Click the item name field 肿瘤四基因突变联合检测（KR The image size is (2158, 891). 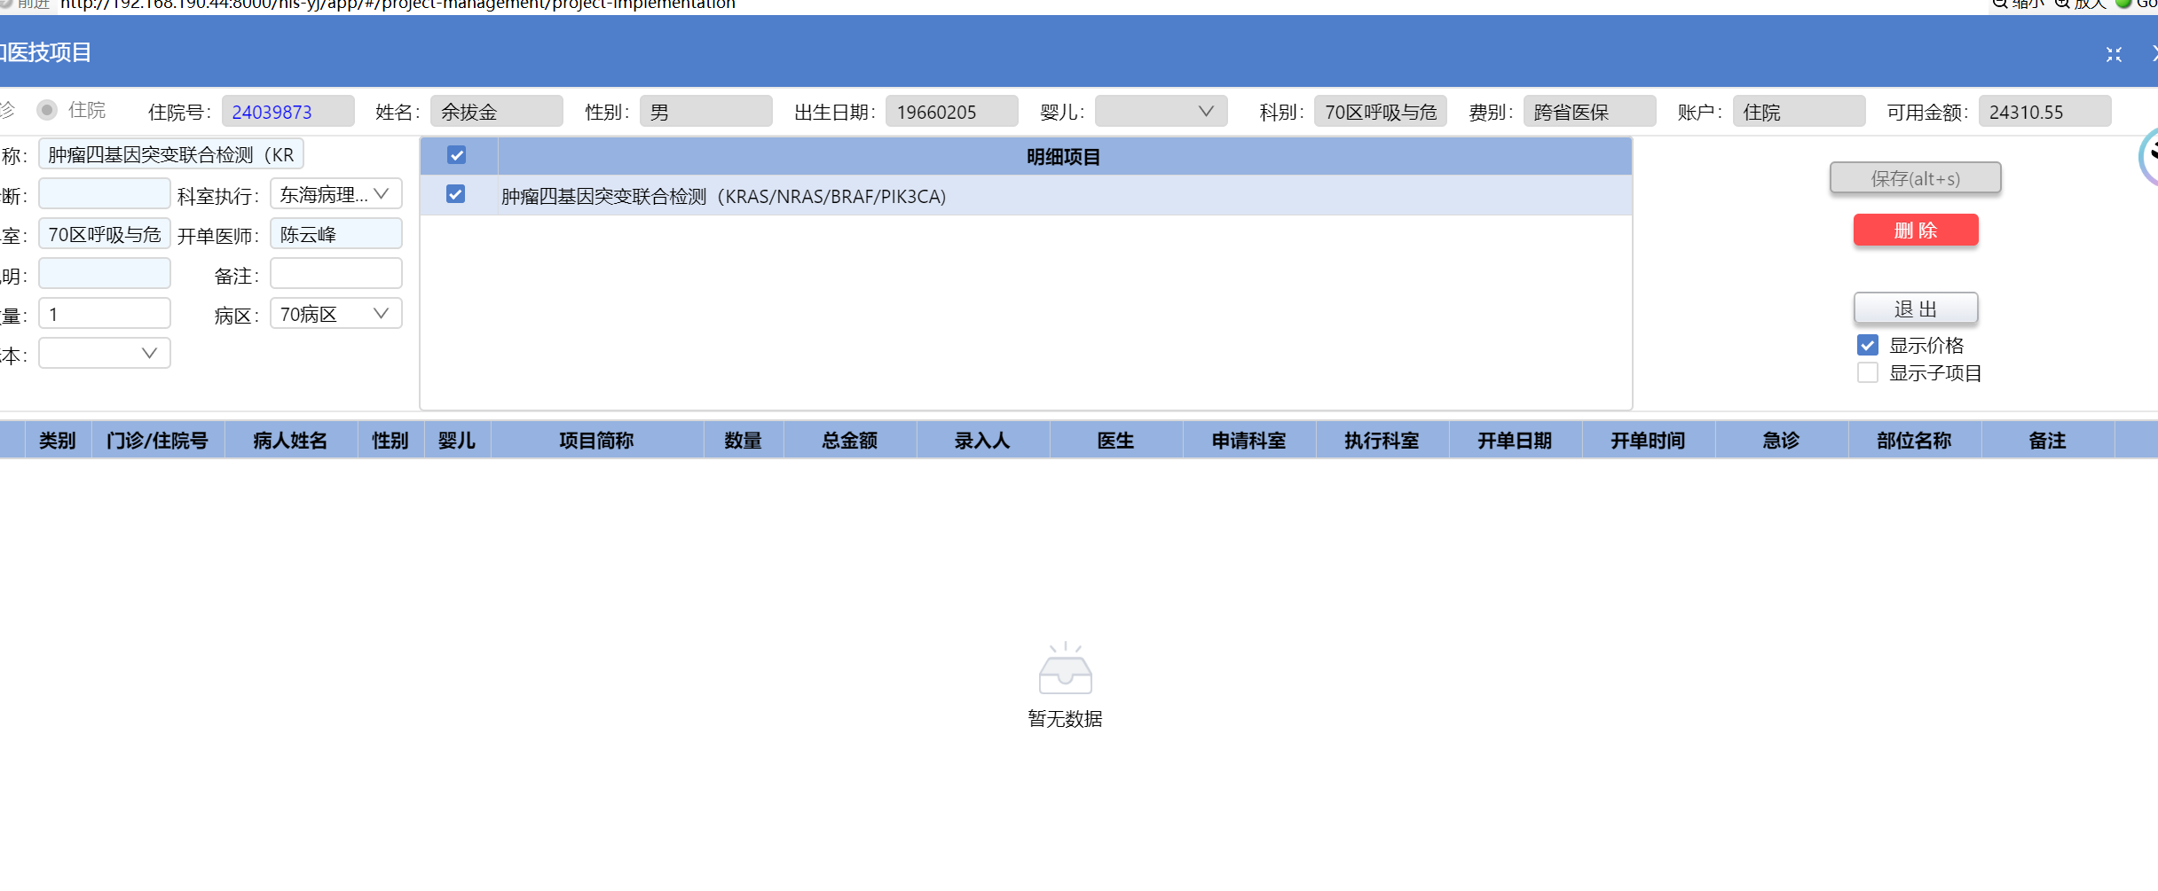(x=171, y=154)
